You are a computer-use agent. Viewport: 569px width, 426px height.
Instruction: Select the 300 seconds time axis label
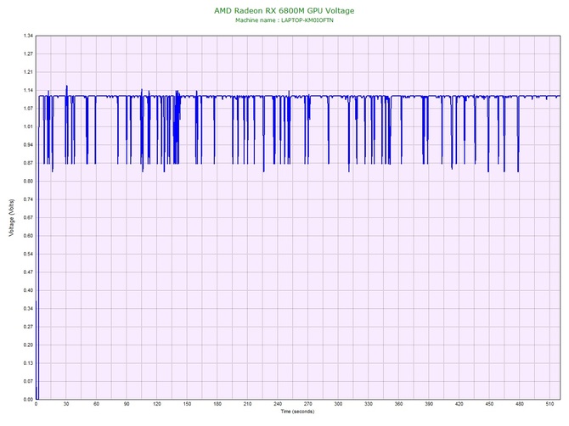[x=338, y=404]
